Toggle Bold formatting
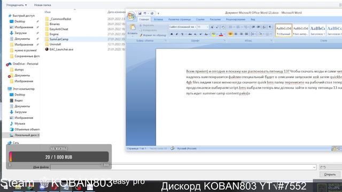 (x=172, y=34)
